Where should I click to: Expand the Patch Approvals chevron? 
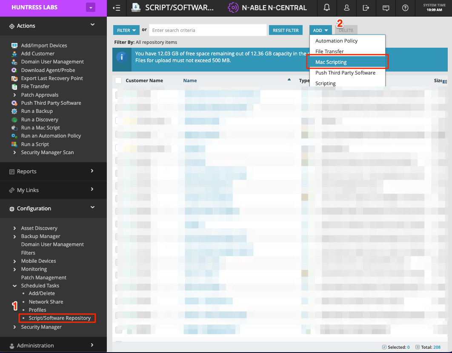(x=14, y=95)
